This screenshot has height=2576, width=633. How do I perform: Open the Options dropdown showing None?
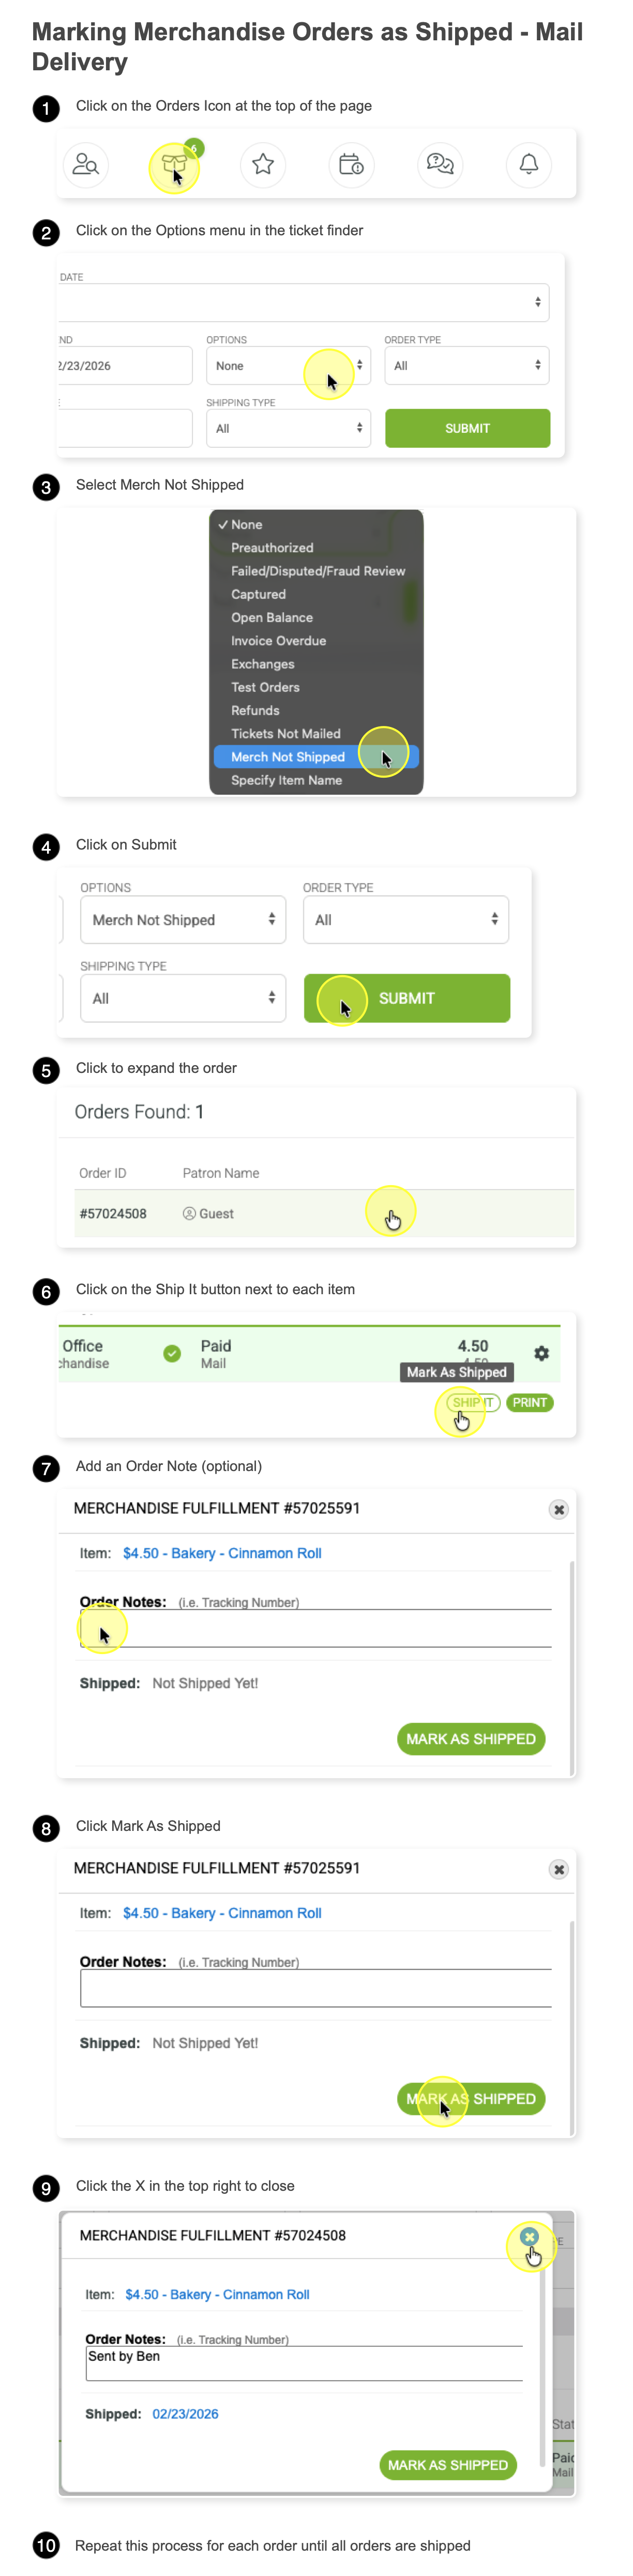tap(288, 366)
